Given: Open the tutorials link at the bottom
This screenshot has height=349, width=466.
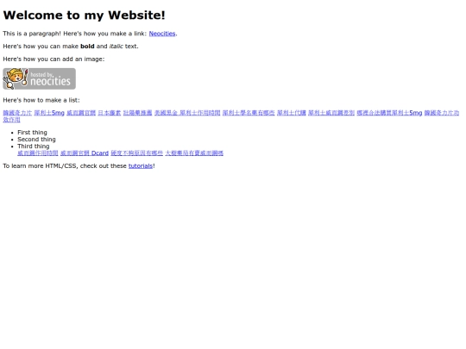Looking at the screenshot, I should [141, 166].
